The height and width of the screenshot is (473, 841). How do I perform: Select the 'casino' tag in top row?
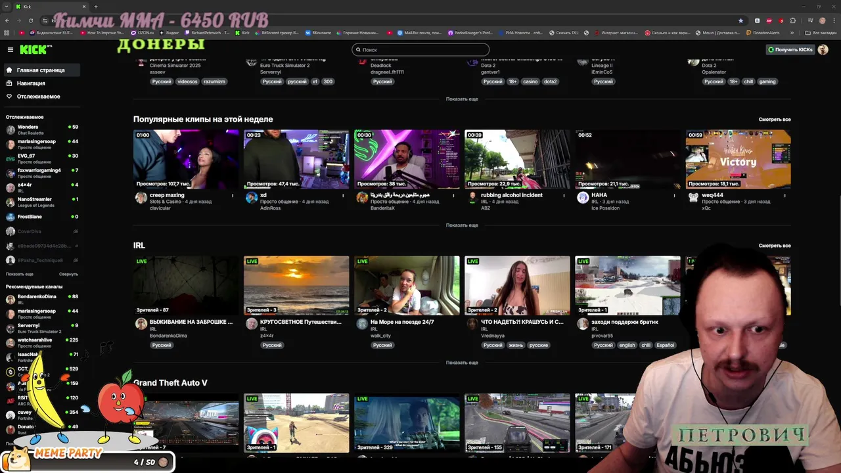[530, 81]
